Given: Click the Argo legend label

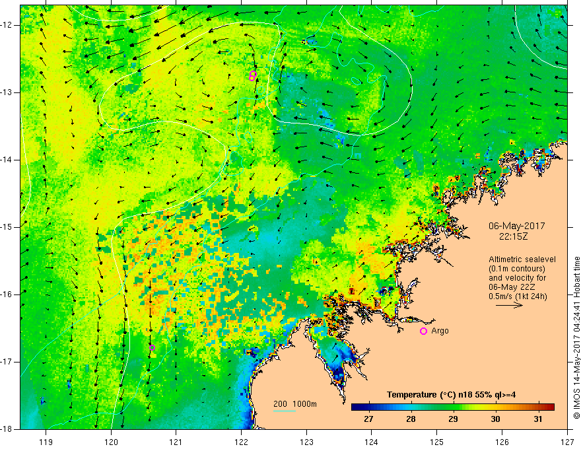Looking at the screenshot, I should 440,331.
